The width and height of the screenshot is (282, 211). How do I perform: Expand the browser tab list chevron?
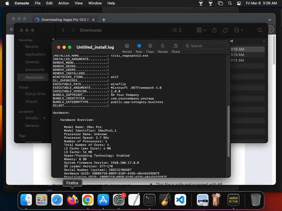pyautogui.click(x=270, y=20)
